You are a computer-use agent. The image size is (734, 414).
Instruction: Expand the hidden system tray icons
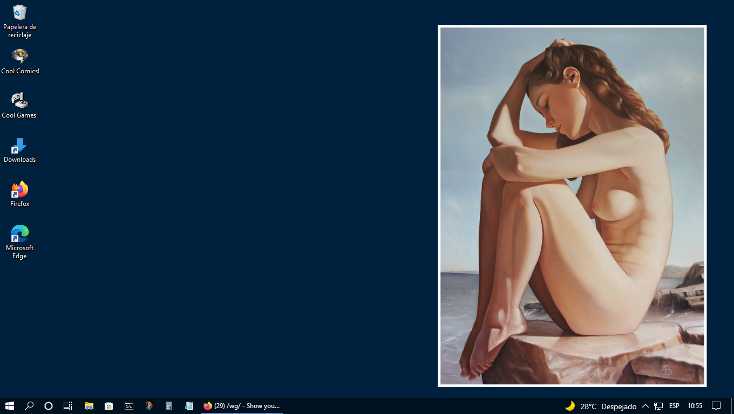pyautogui.click(x=645, y=406)
